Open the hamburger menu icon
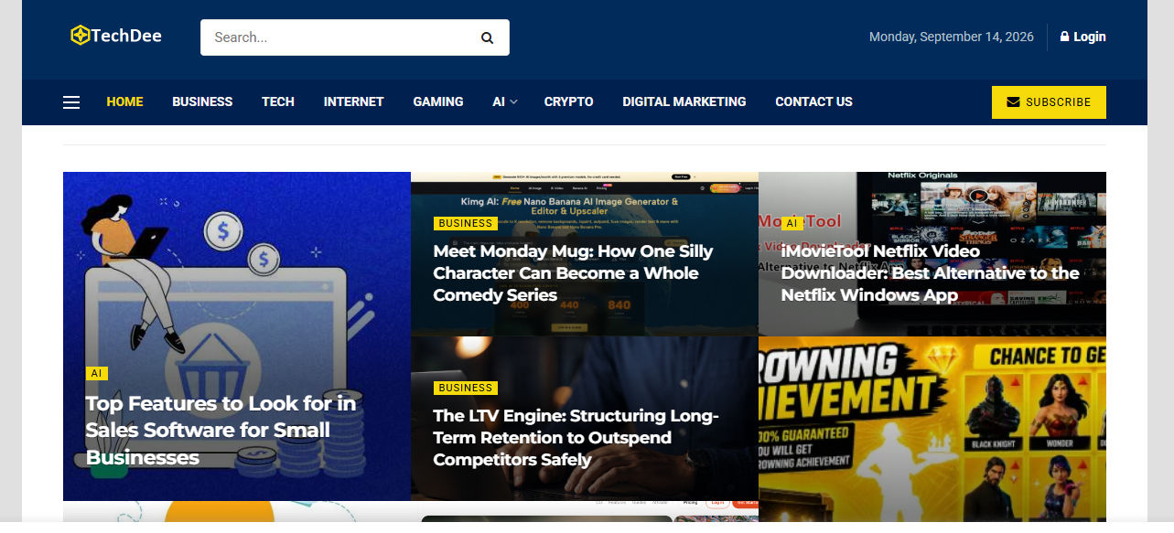This screenshot has height=533, width=1174. (71, 102)
